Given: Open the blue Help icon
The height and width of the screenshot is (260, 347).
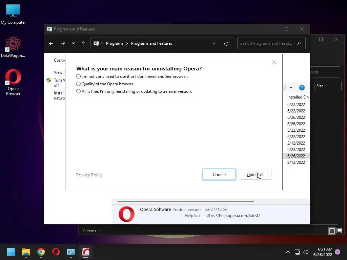Looking at the screenshot, I should coord(302,88).
